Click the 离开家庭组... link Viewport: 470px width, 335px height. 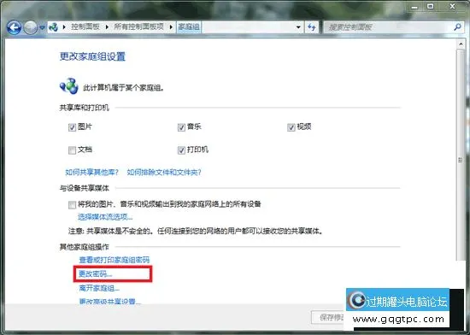click(x=99, y=288)
